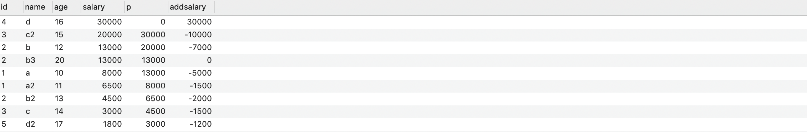Viewport: 807px width, 132px height.
Task: Select the salary cell showing 3000
Action: 103,111
